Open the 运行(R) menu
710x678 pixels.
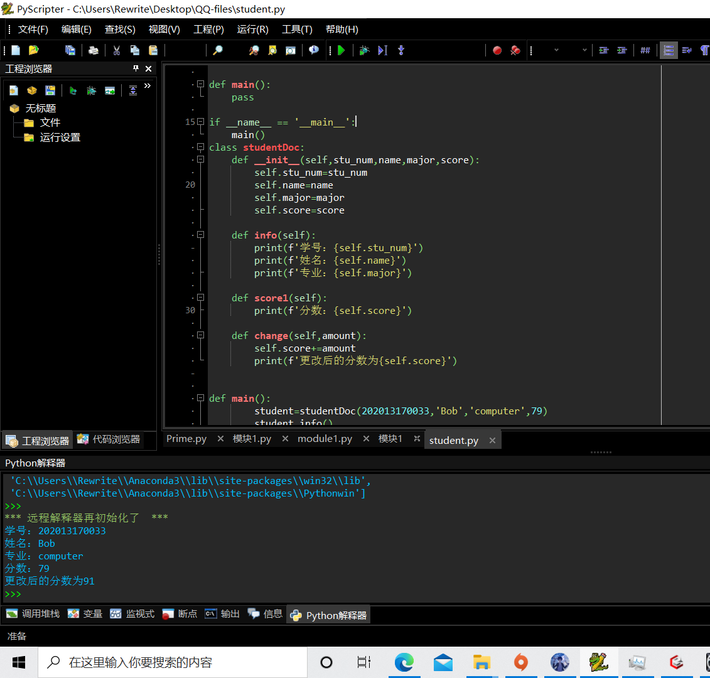point(252,30)
